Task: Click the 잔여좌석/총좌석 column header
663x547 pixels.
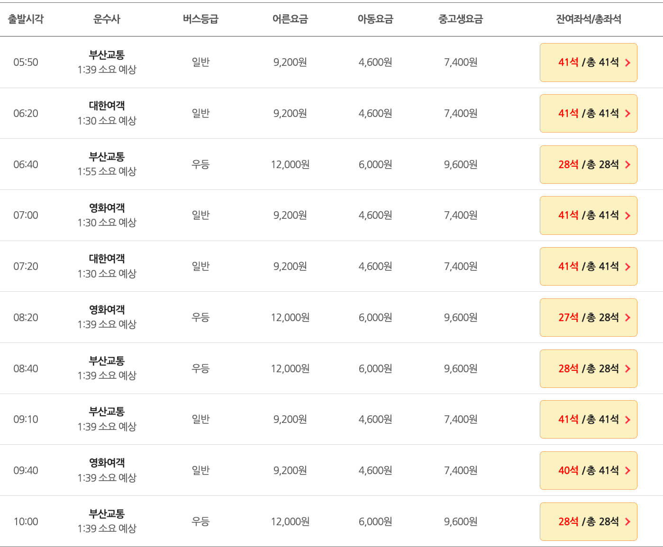Action: point(588,19)
